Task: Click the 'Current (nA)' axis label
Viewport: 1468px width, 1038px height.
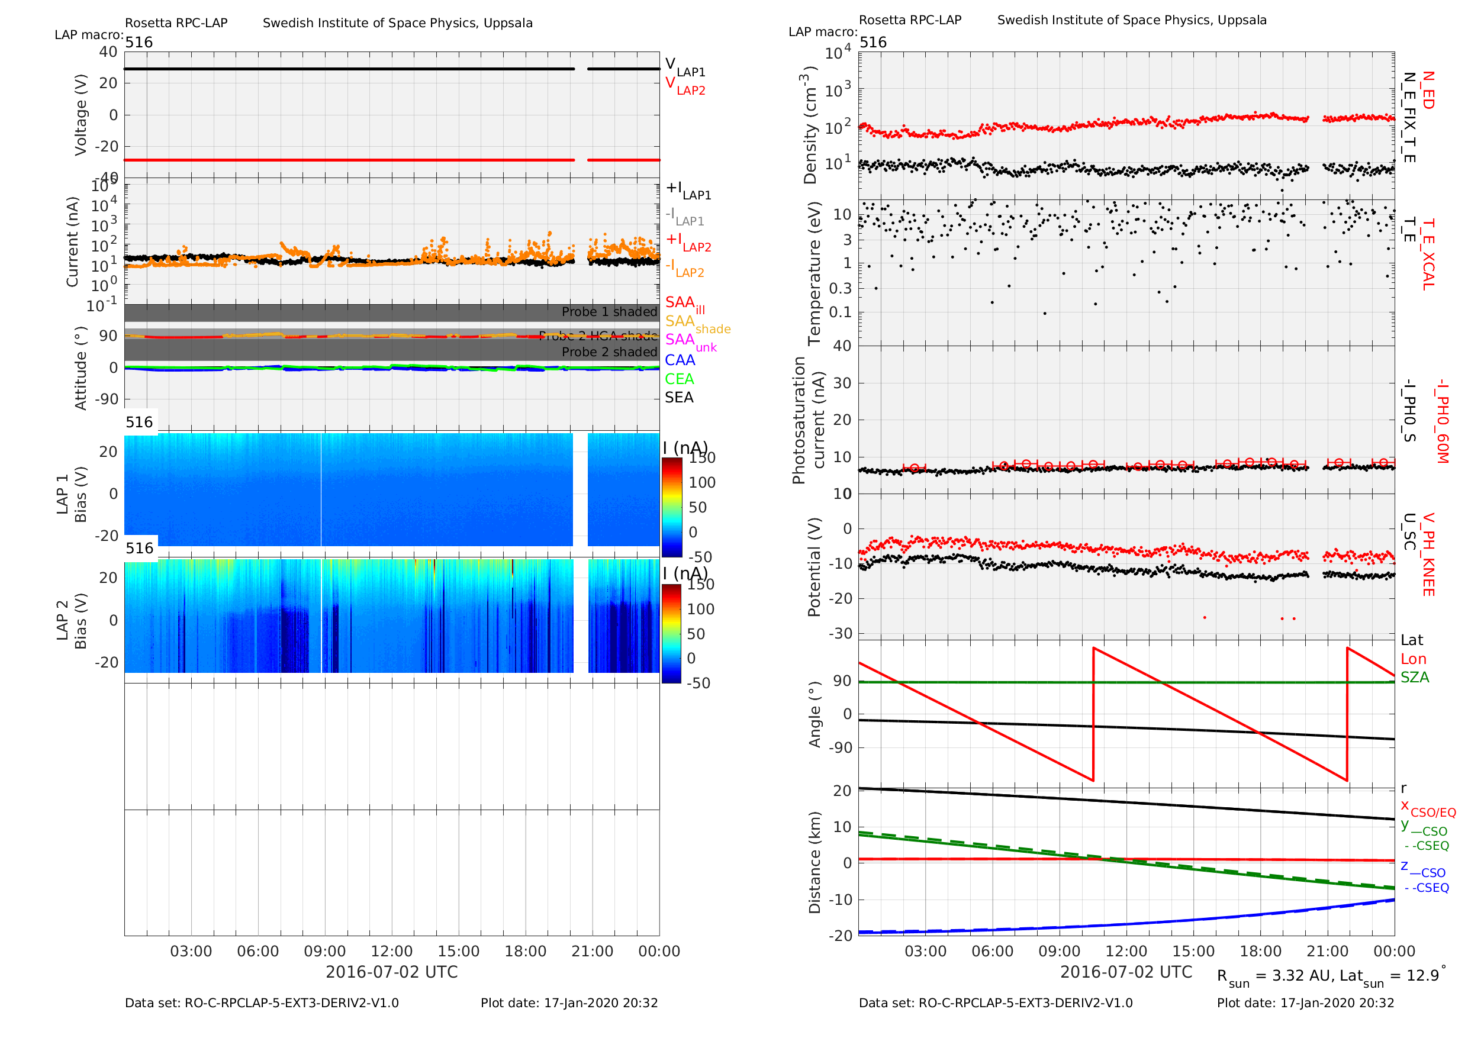Action: click(x=72, y=242)
